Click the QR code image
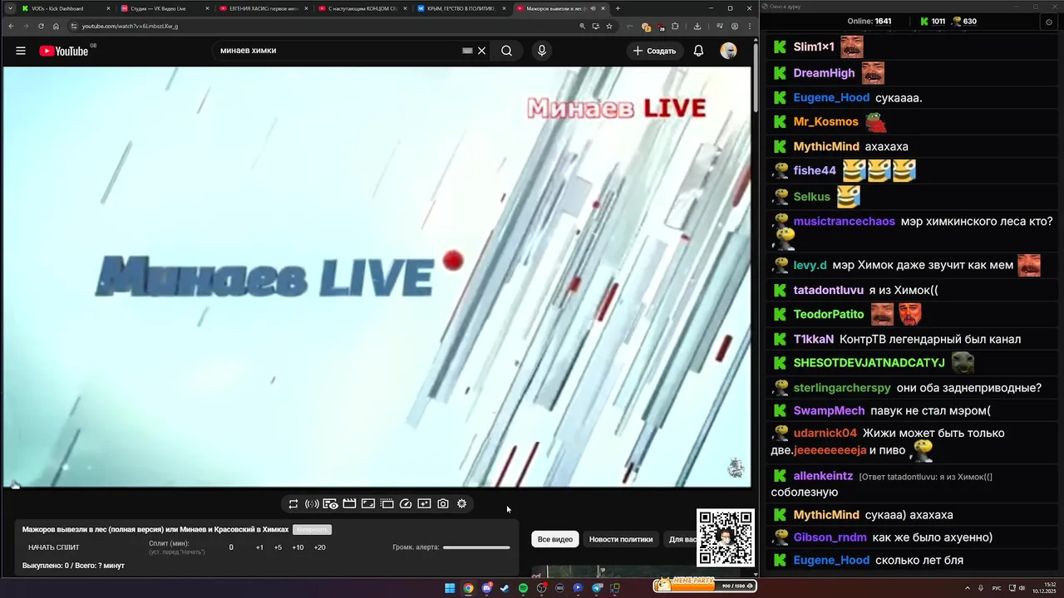1064x598 pixels. 726,537
